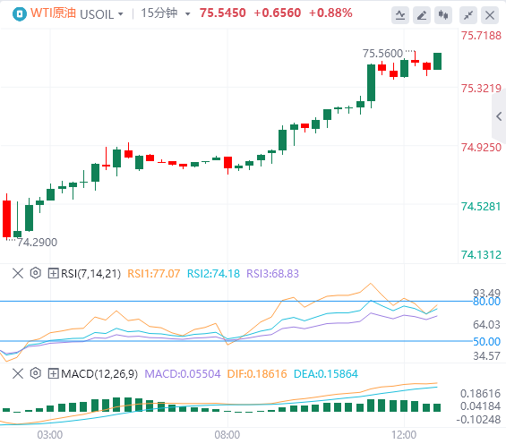Image resolution: width=506 pixels, height=444 pixels.
Task: Remove the RSI indicator with X
Action: [x=18, y=273]
